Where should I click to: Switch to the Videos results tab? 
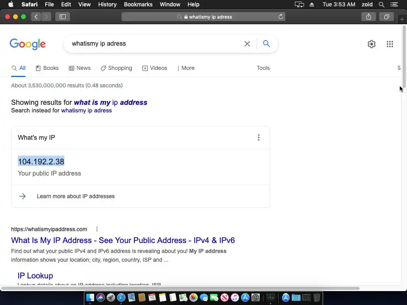(x=155, y=68)
